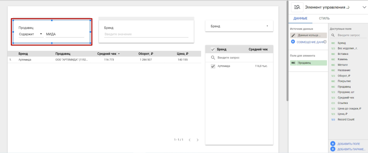
Task: Uncheck the Артемида checkbox in list
Action: (213, 66)
